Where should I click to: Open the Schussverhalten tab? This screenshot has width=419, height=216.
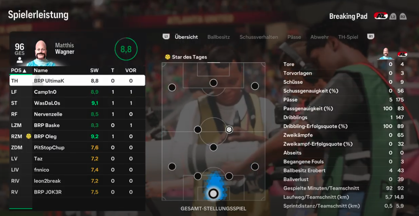point(259,37)
